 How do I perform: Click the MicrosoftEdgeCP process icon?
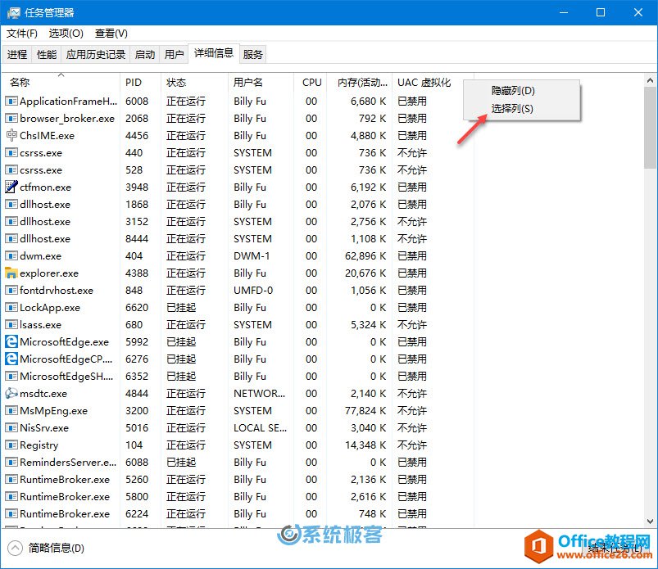point(11,359)
